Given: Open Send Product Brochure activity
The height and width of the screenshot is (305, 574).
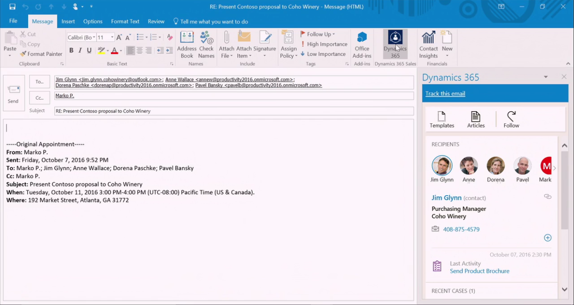Looking at the screenshot, I should [479, 271].
